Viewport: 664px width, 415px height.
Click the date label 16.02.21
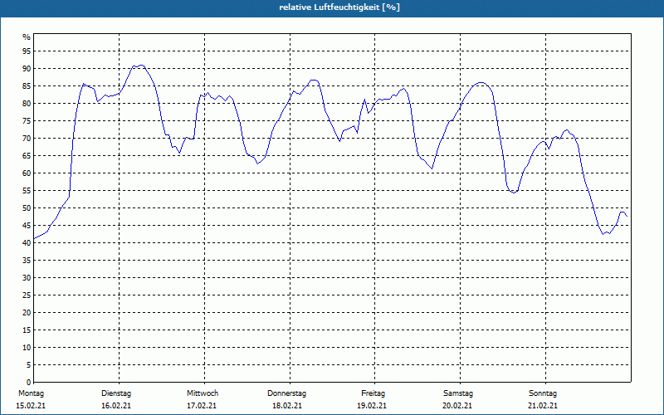[116, 406]
